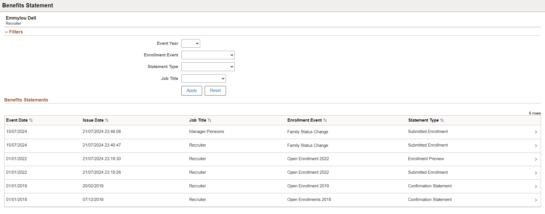This screenshot has width=545, height=214.
Task: Select issue date 20/02/2019
Action: click(93, 186)
